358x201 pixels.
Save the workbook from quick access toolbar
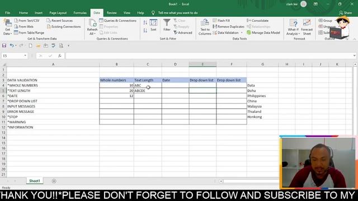tap(4, 46)
